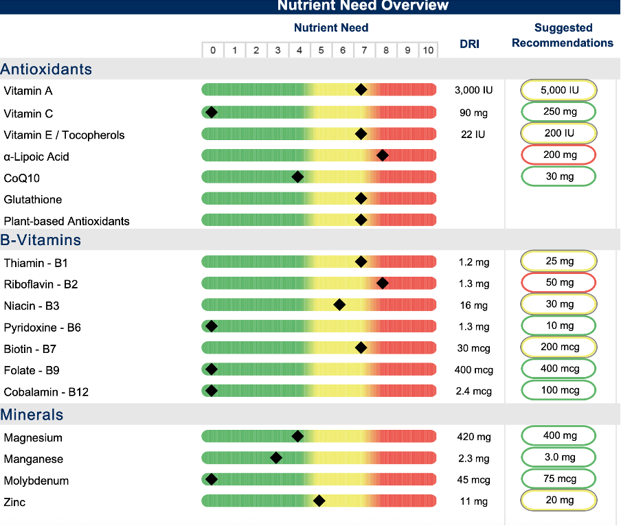Click the Magnesium need bar
This screenshot has height=526, width=621.
tap(319, 436)
